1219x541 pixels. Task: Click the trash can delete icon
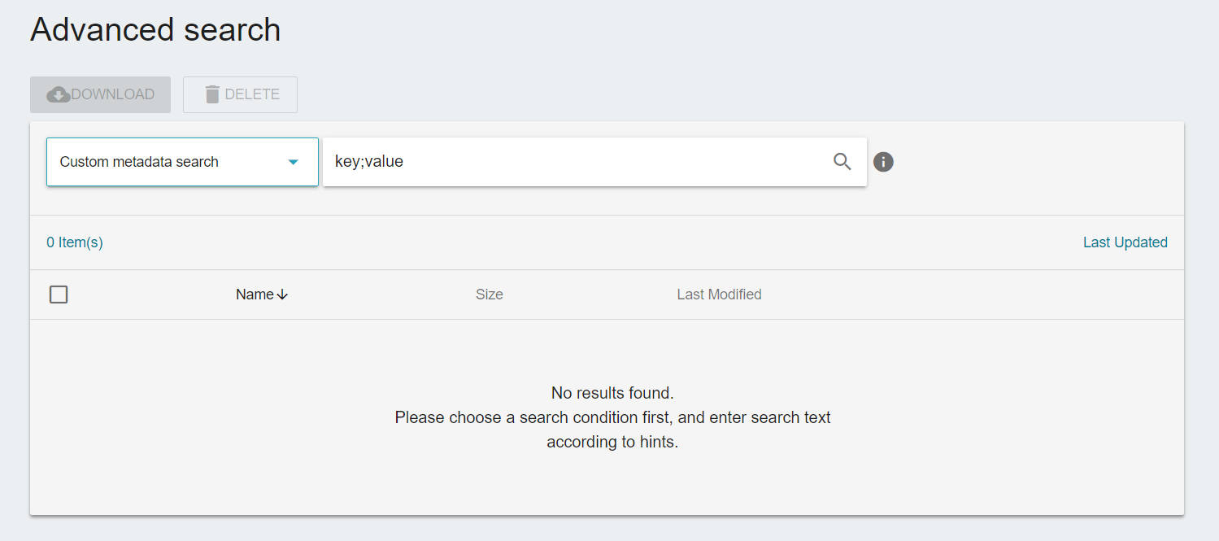pos(212,94)
